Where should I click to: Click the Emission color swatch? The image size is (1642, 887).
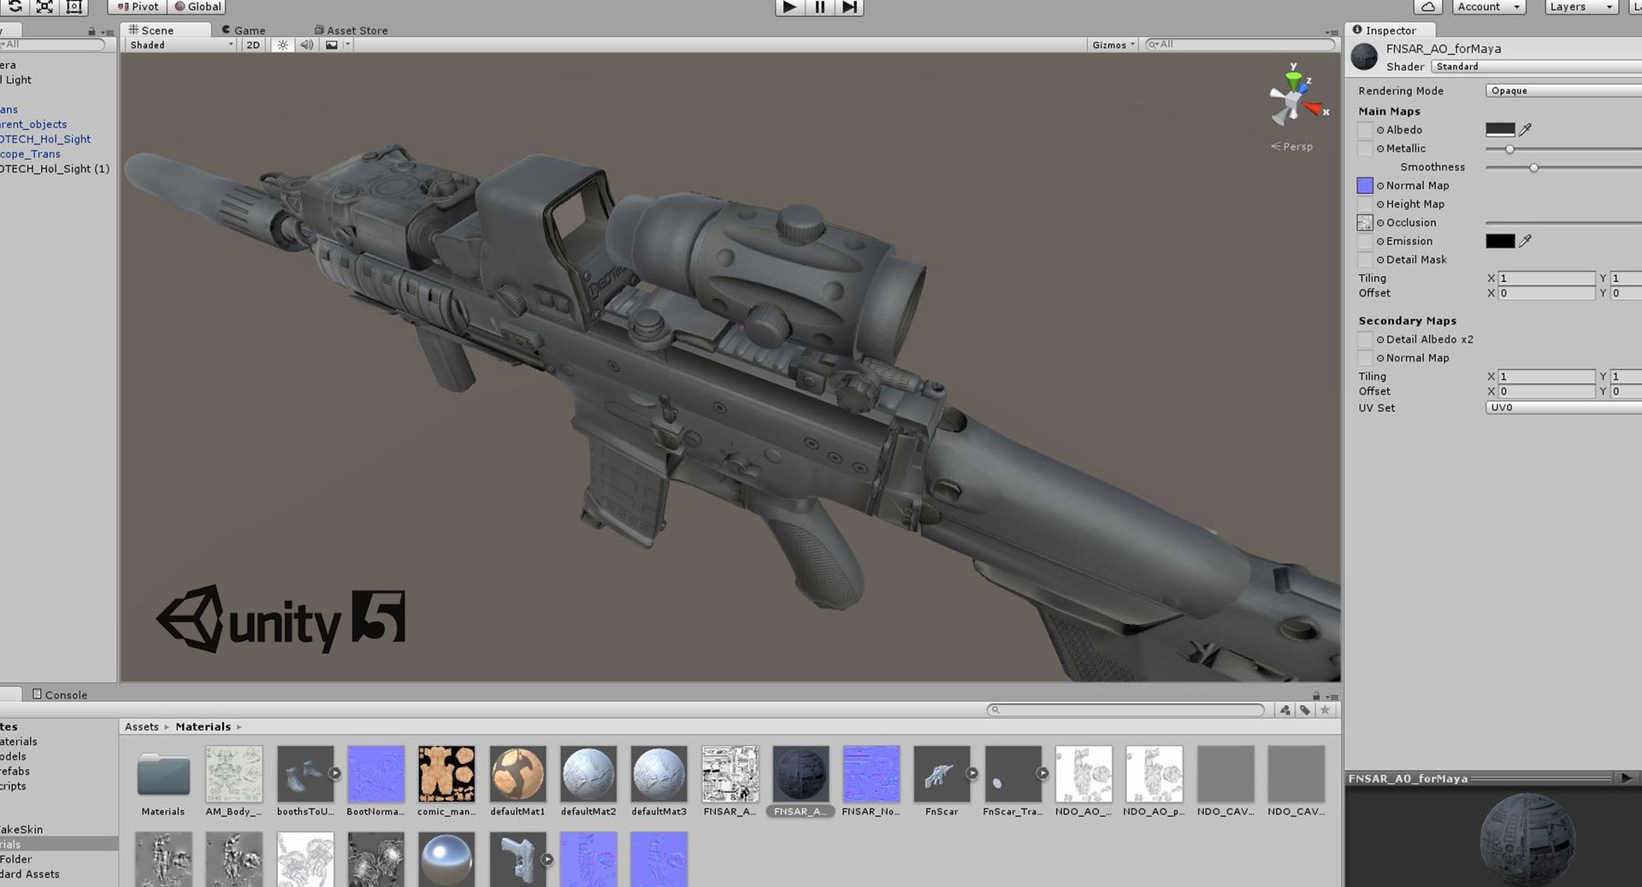(1500, 241)
